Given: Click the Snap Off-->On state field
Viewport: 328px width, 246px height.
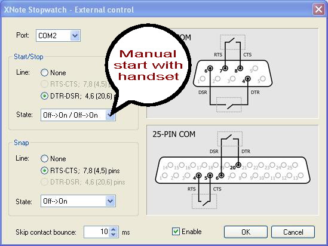Looking at the screenshot, I should pos(78,201).
